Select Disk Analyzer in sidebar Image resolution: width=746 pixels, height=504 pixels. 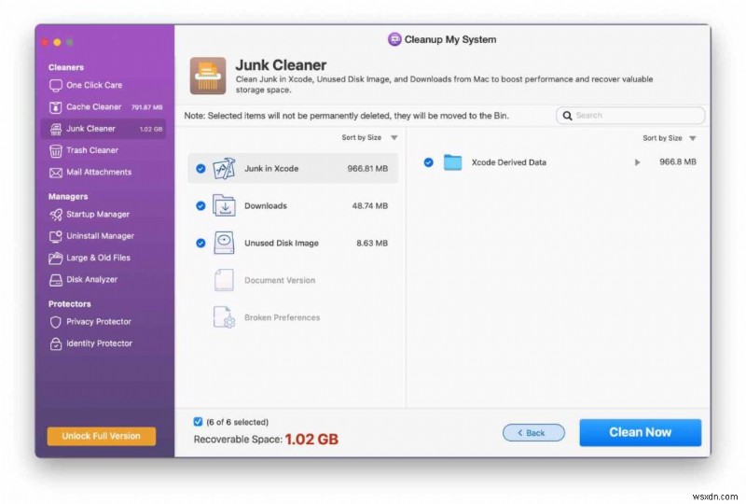pos(91,280)
